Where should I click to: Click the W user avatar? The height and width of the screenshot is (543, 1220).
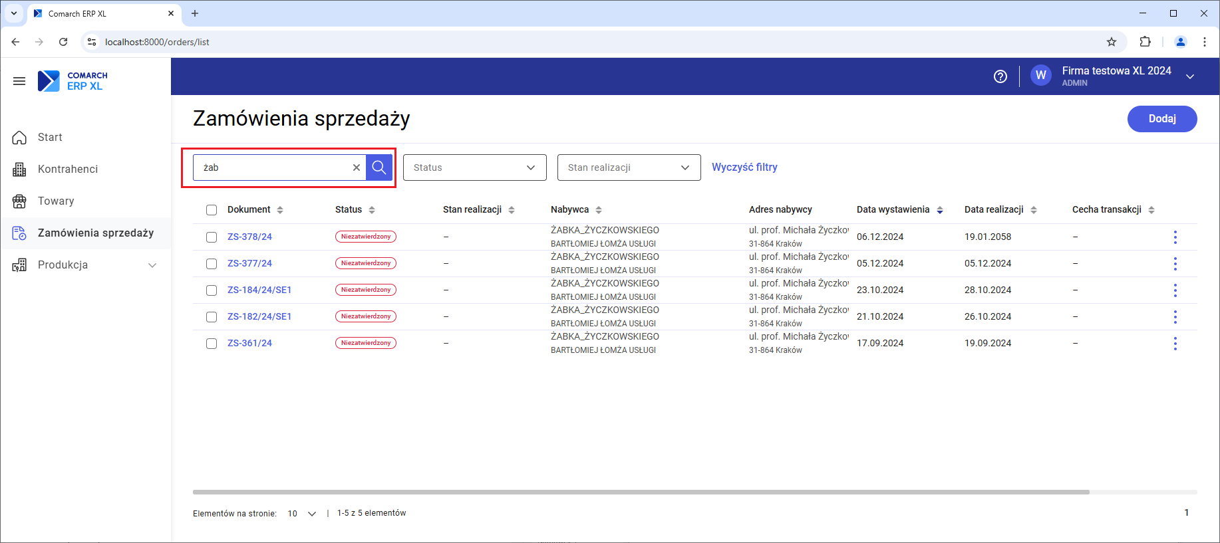pos(1041,76)
